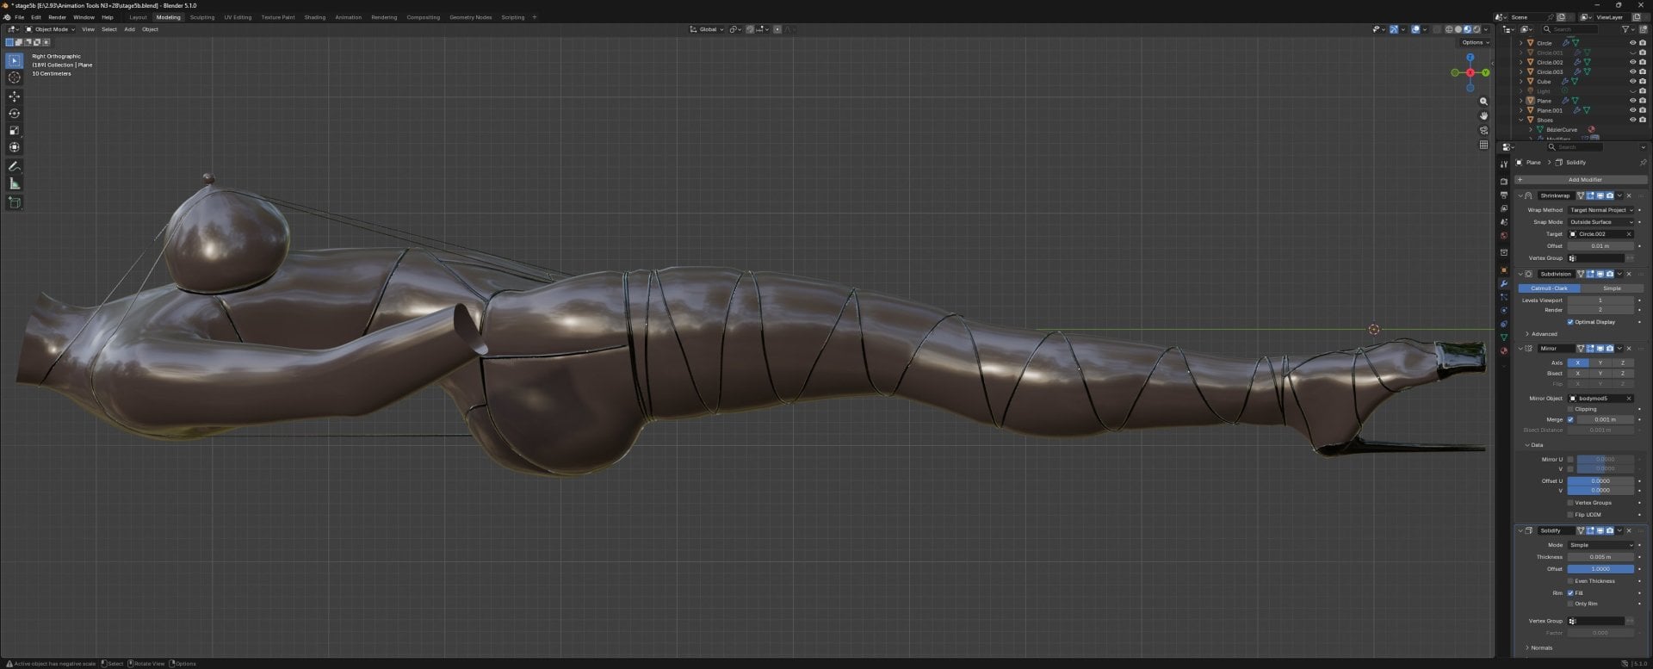Adjust Mirror Offset U slider
This screenshot has height=669, width=1653.
point(1600,481)
